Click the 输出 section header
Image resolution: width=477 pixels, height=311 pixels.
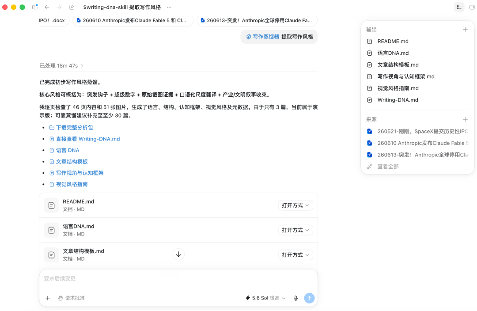(371, 29)
